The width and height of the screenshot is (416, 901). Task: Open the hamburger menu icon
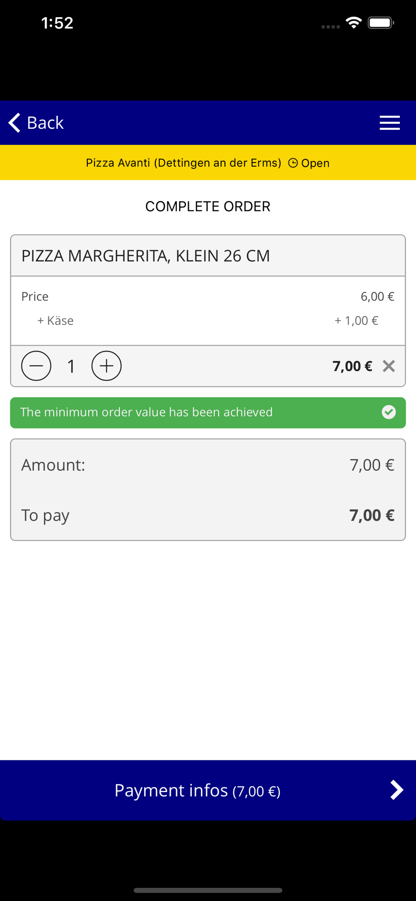coord(389,123)
